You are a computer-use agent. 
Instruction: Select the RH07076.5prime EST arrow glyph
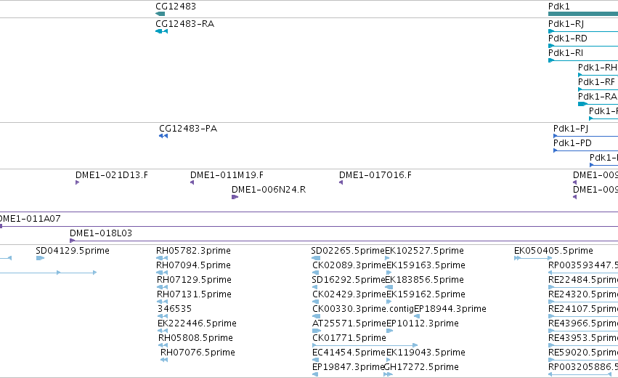(x=164, y=360)
